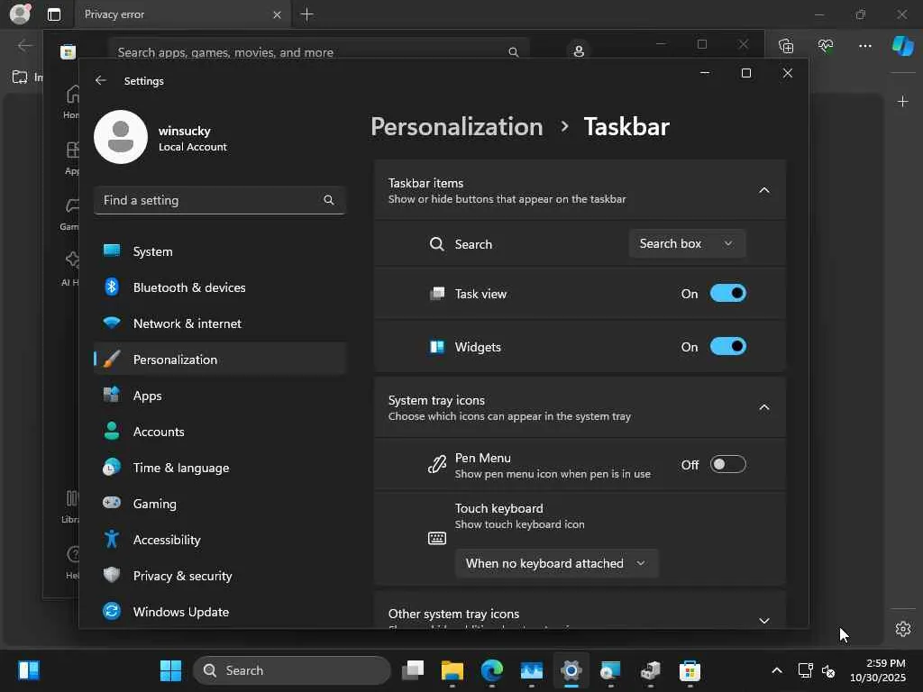The image size is (923, 692).
Task: Open Accounts settings category
Action: click(220, 432)
